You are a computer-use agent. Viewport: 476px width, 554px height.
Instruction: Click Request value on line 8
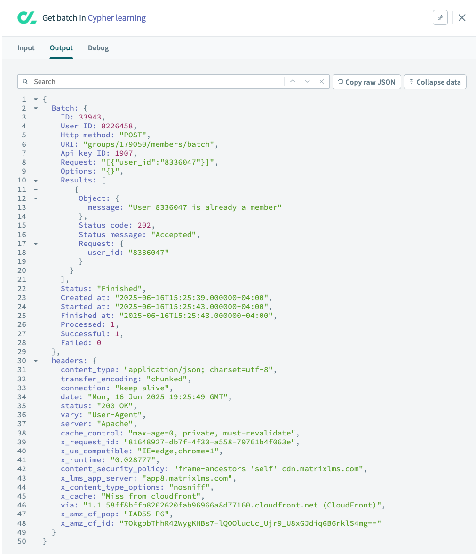tap(158, 162)
